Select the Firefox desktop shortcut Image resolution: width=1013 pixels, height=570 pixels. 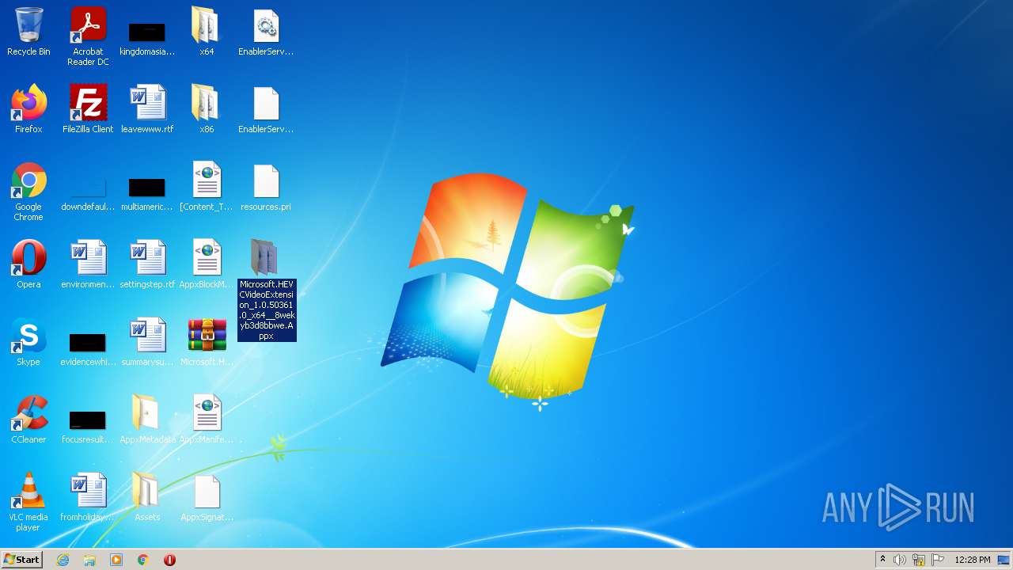(x=28, y=109)
